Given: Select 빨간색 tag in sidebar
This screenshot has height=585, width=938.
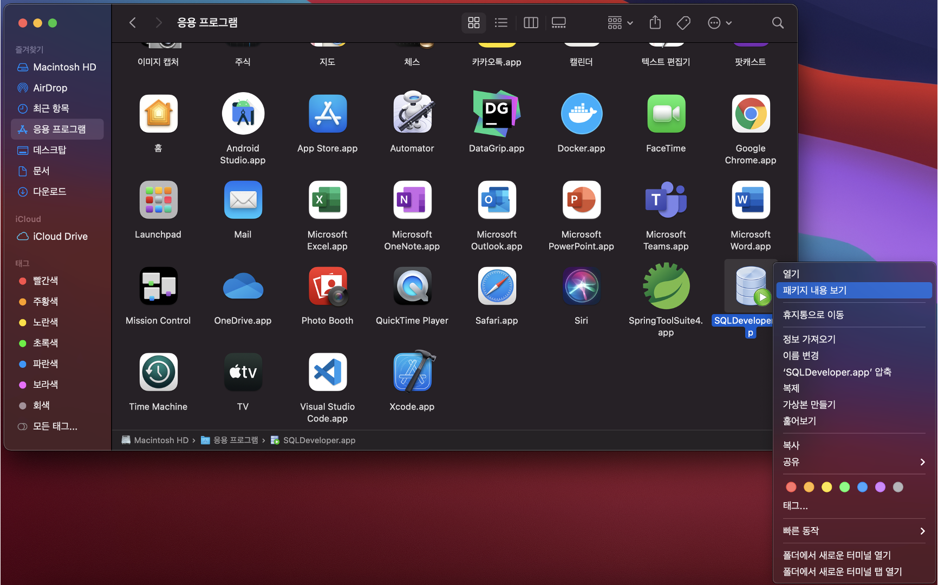Looking at the screenshot, I should click(x=57, y=281).
